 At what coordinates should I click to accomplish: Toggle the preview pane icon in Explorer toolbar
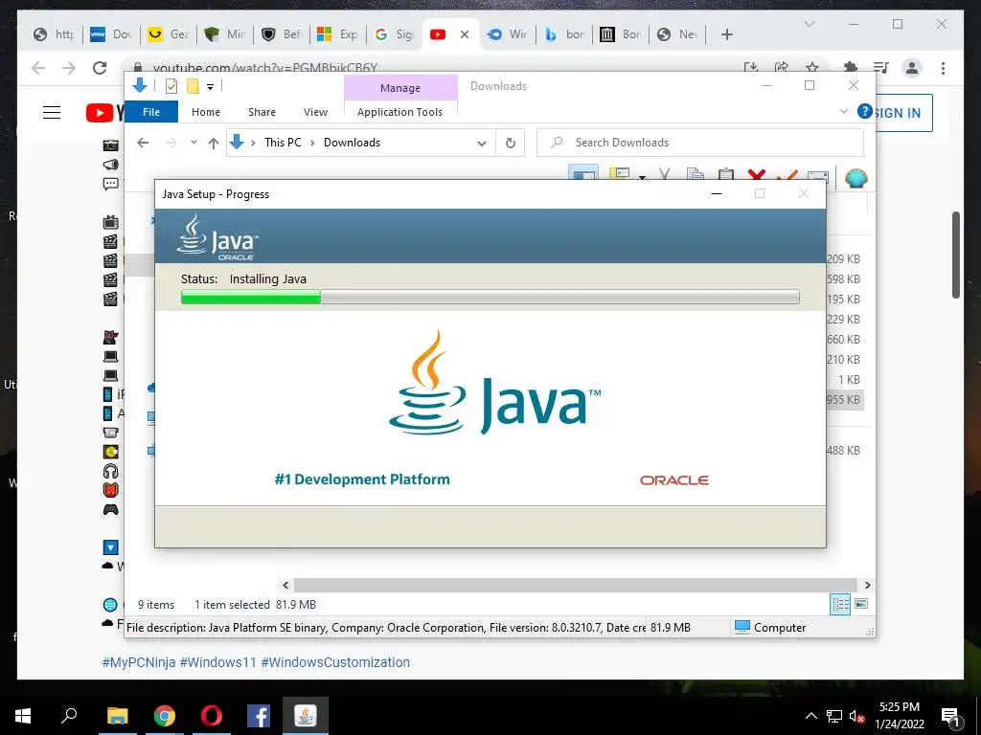583,173
